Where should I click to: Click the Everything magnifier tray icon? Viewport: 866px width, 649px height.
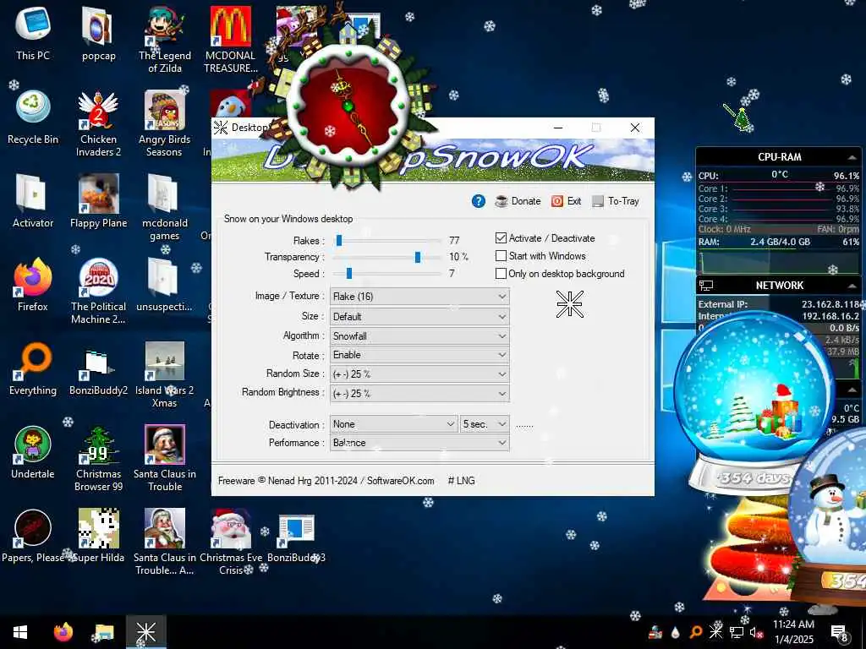click(x=696, y=632)
